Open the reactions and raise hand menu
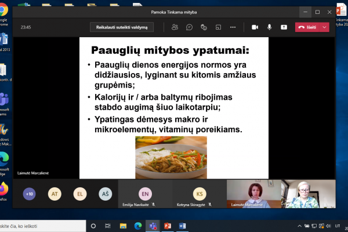This screenshot has height=232, width=348. [204, 27]
